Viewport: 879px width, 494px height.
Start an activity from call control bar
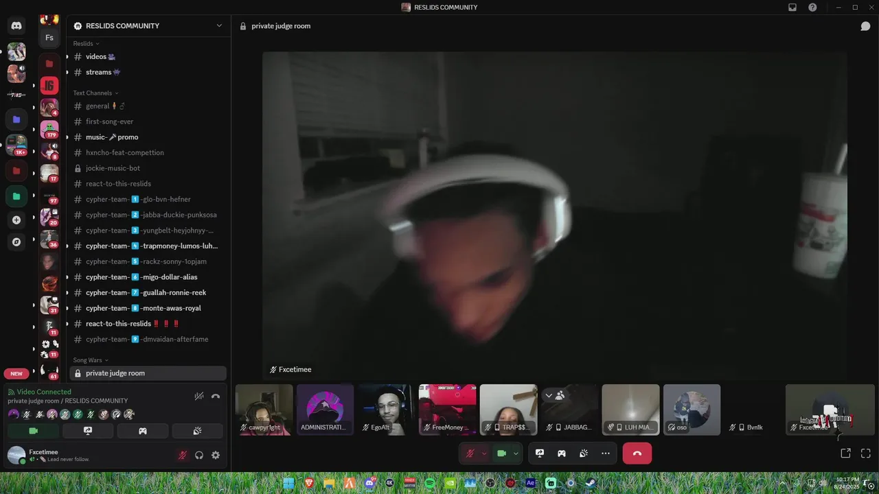click(562, 454)
